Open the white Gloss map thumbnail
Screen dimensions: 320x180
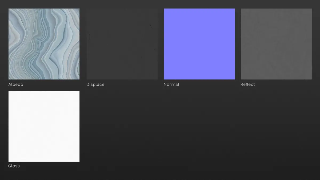pyautogui.click(x=44, y=126)
